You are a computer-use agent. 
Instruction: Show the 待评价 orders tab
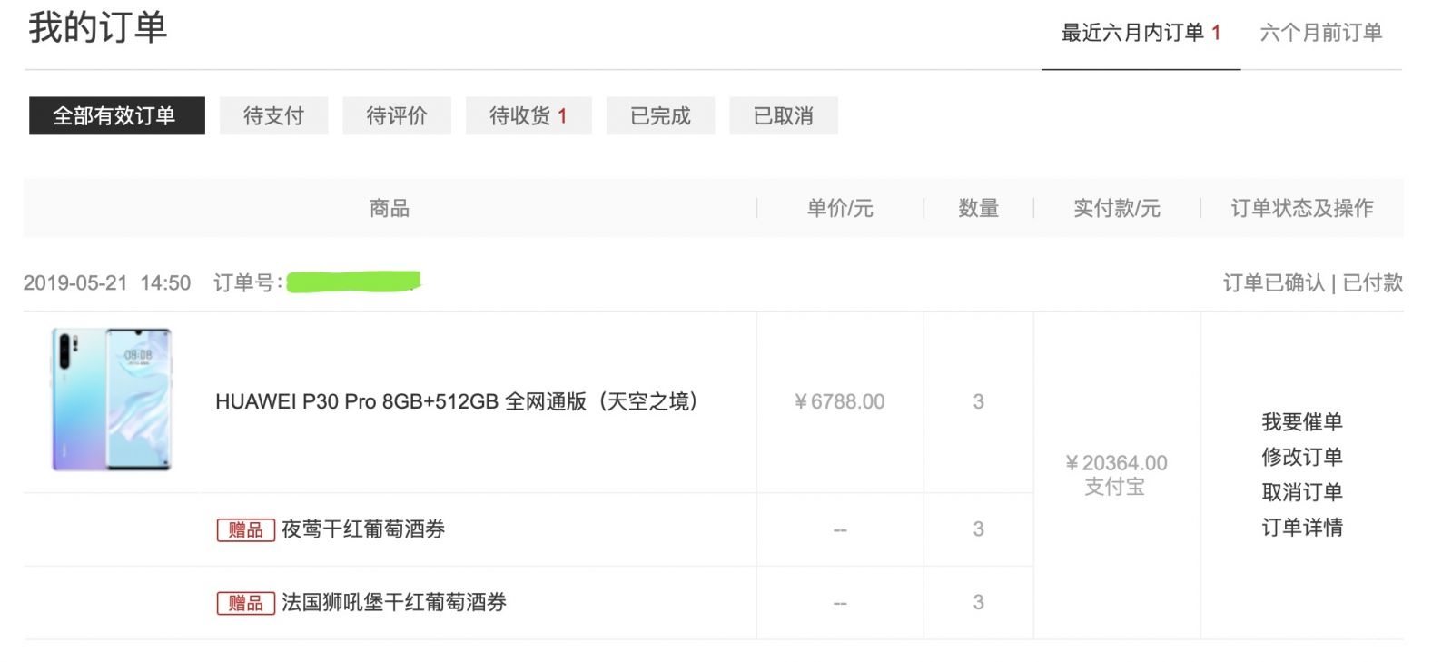pyautogui.click(x=397, y=115)
